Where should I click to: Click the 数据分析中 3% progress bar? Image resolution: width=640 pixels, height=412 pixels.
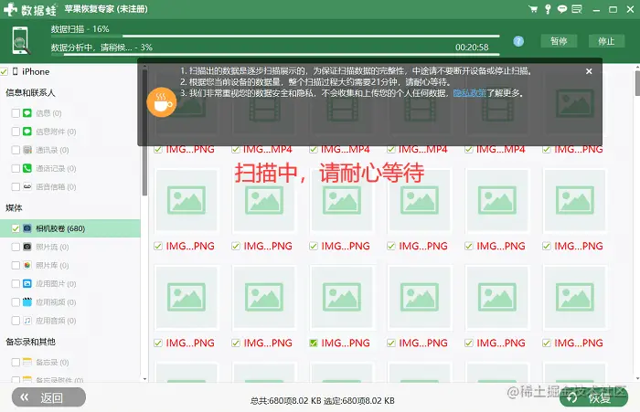coord(275,54)
